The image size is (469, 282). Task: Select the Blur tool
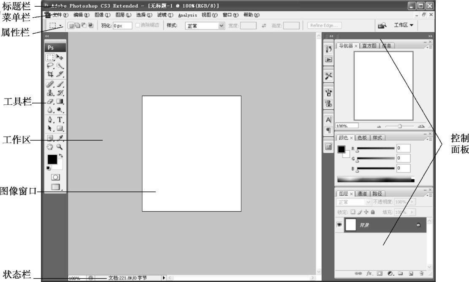(50, 110)
